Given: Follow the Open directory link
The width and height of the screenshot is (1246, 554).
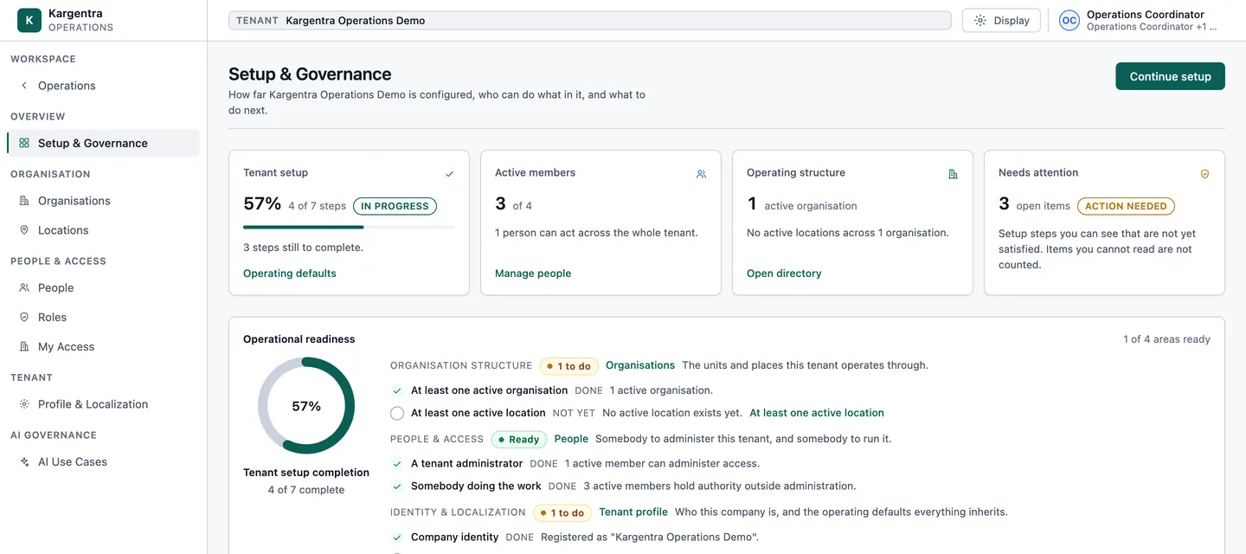Looking at the screenshot, I should click(784, 274).
